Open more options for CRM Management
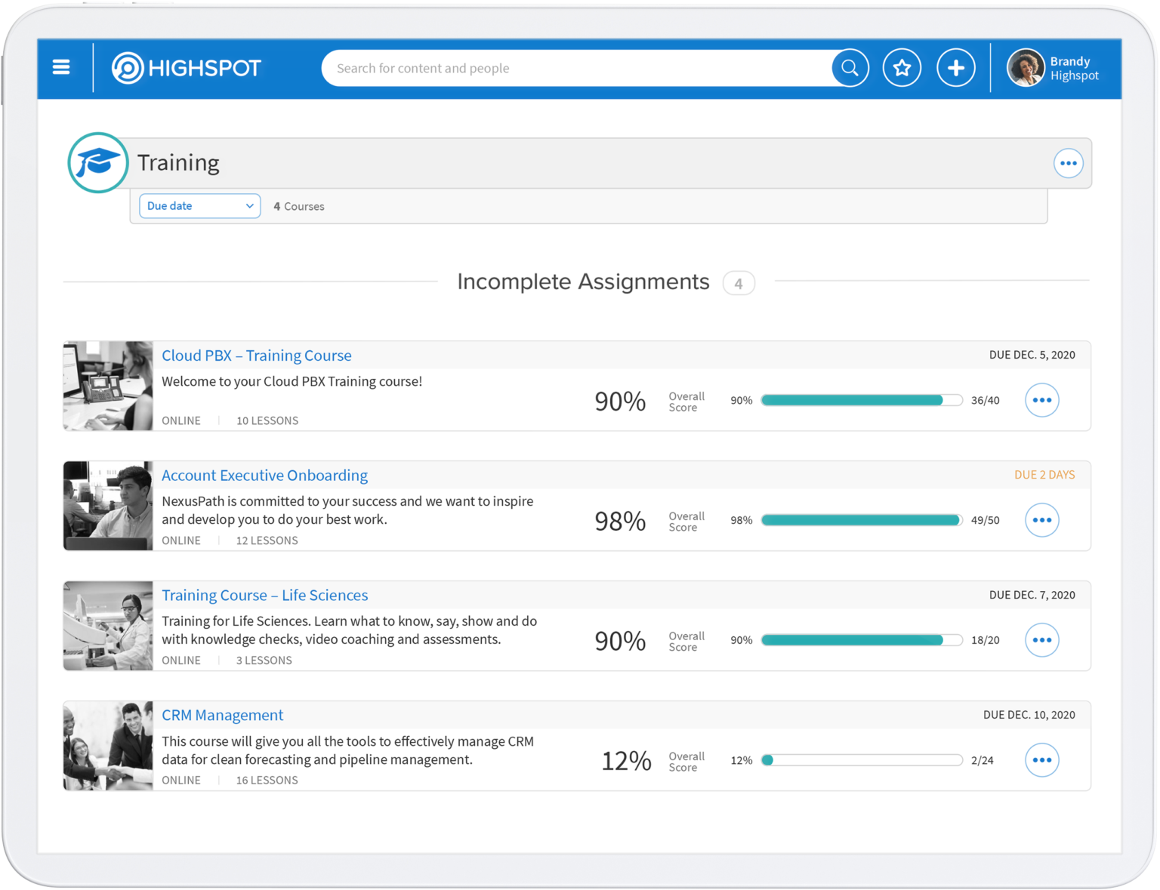Viewport: 1160px width, 890px height. 1041,760
